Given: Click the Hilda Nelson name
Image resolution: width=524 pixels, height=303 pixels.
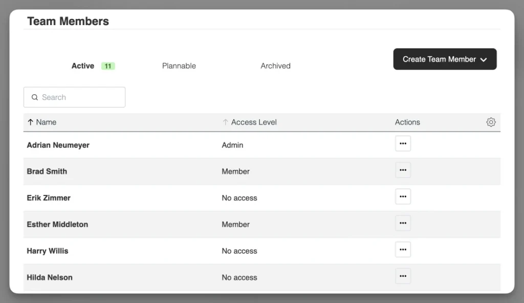Looking at the screenshot, I should pyautogui.click(x=50, y=278).
